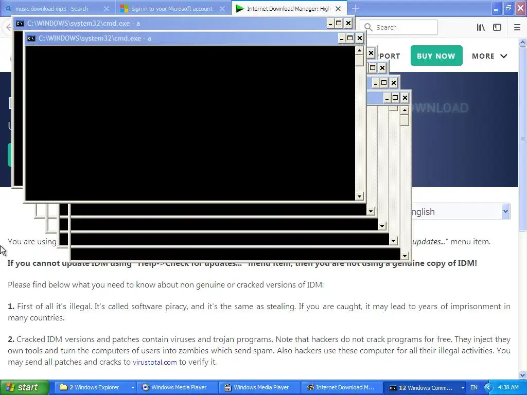
Task: Close the Microsoft account tab
Action: point(222,9)
